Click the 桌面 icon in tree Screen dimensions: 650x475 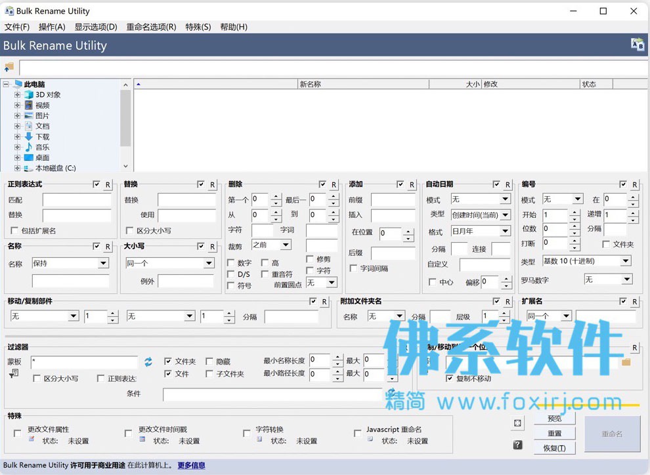[x=29, y=157]
